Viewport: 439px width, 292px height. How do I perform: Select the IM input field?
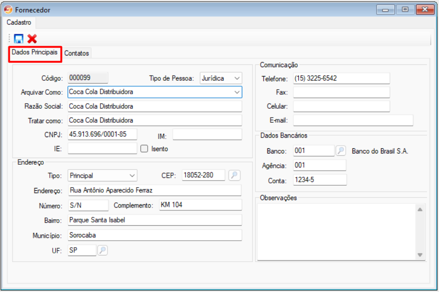207,134
